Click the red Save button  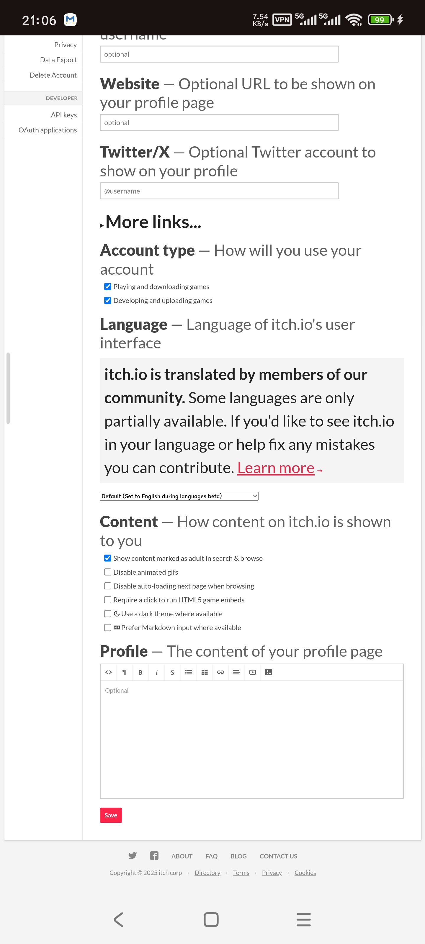111,815
